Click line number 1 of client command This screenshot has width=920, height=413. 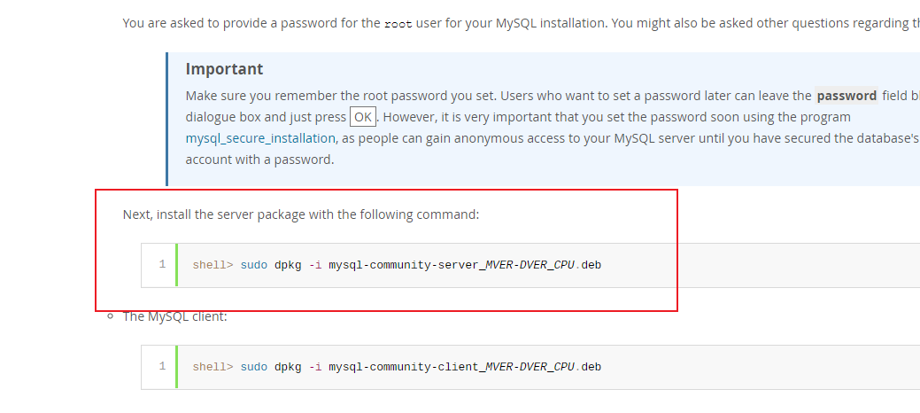162,366
